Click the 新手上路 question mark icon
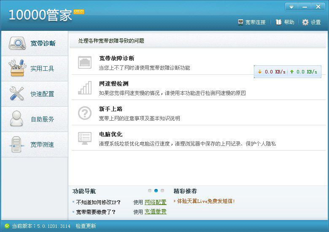 pos(85,113)
